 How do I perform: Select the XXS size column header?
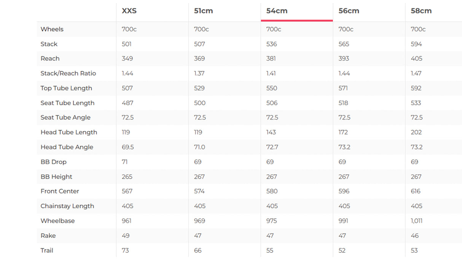click(x=129, y=11)
